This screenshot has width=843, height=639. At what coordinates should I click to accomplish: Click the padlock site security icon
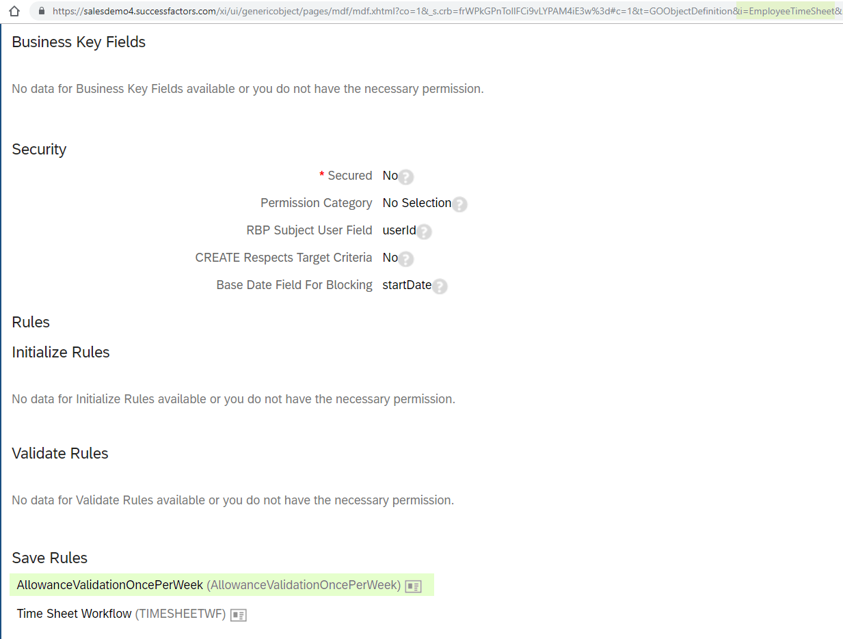tap(41, 11)
